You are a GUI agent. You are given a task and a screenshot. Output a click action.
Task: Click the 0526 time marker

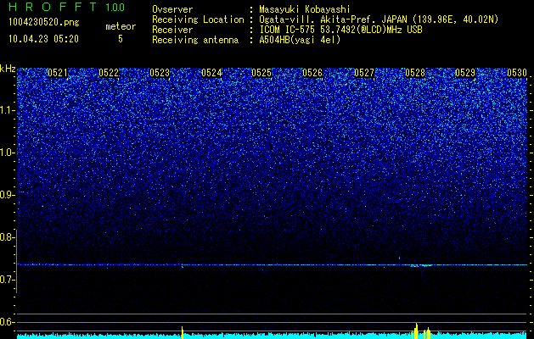click(312, 73)
